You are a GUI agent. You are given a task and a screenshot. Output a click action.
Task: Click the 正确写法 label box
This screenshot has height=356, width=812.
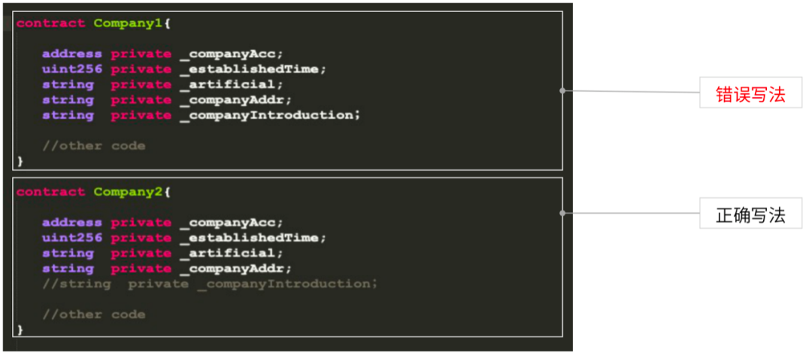(x=750, y=213)
